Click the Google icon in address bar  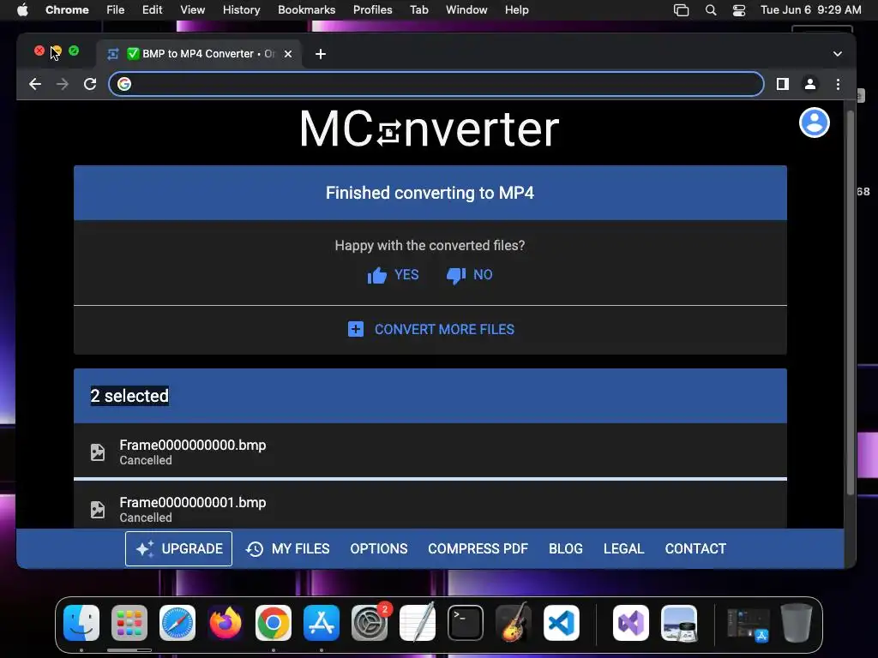coord(124,84)
